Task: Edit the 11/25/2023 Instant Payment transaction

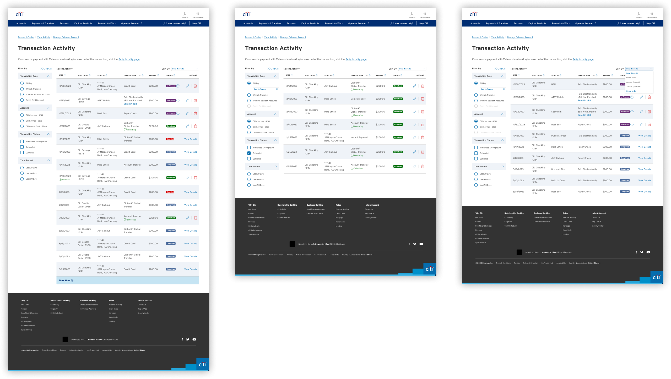Action: [x=414, y=137]
